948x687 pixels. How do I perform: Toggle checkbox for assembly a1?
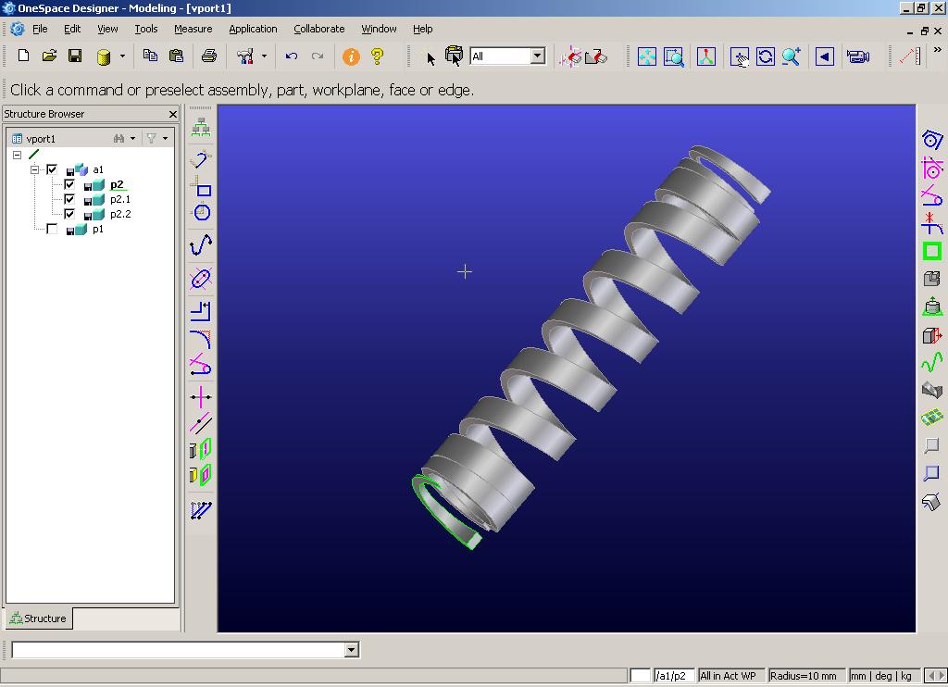click(x=52, y=169)
